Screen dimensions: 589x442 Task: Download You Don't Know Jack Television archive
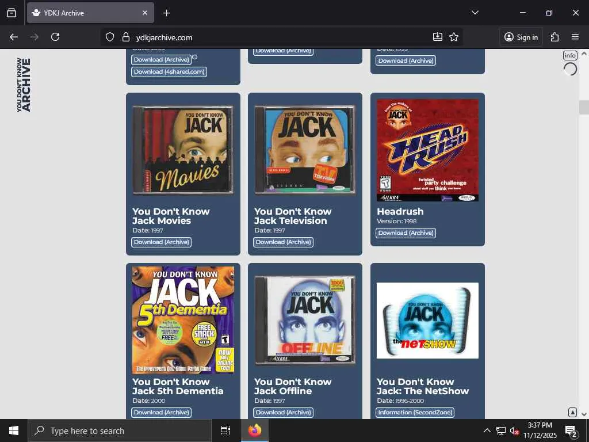pos(284,242)
